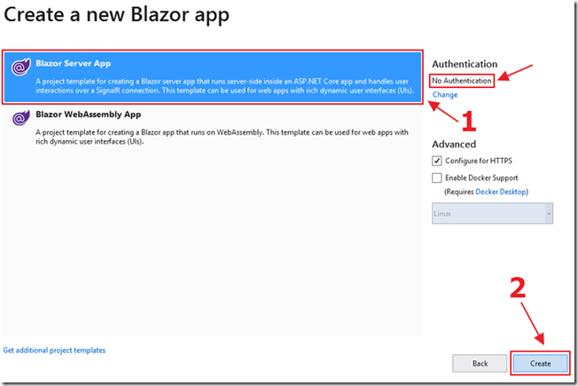Open the Docker Desktop link

pyautogui.click(x=501, y=192)
